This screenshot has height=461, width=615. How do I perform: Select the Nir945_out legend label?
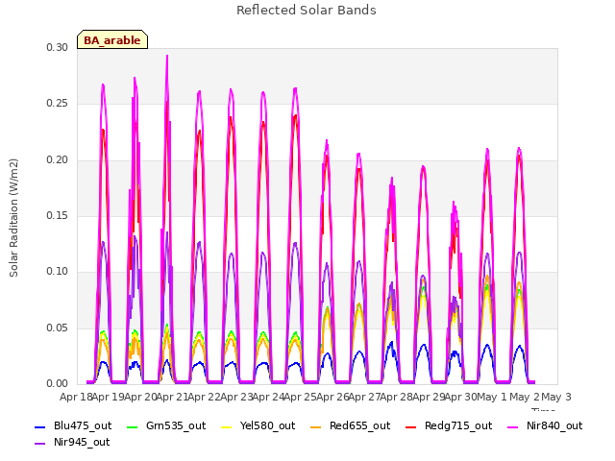(82, 442)
